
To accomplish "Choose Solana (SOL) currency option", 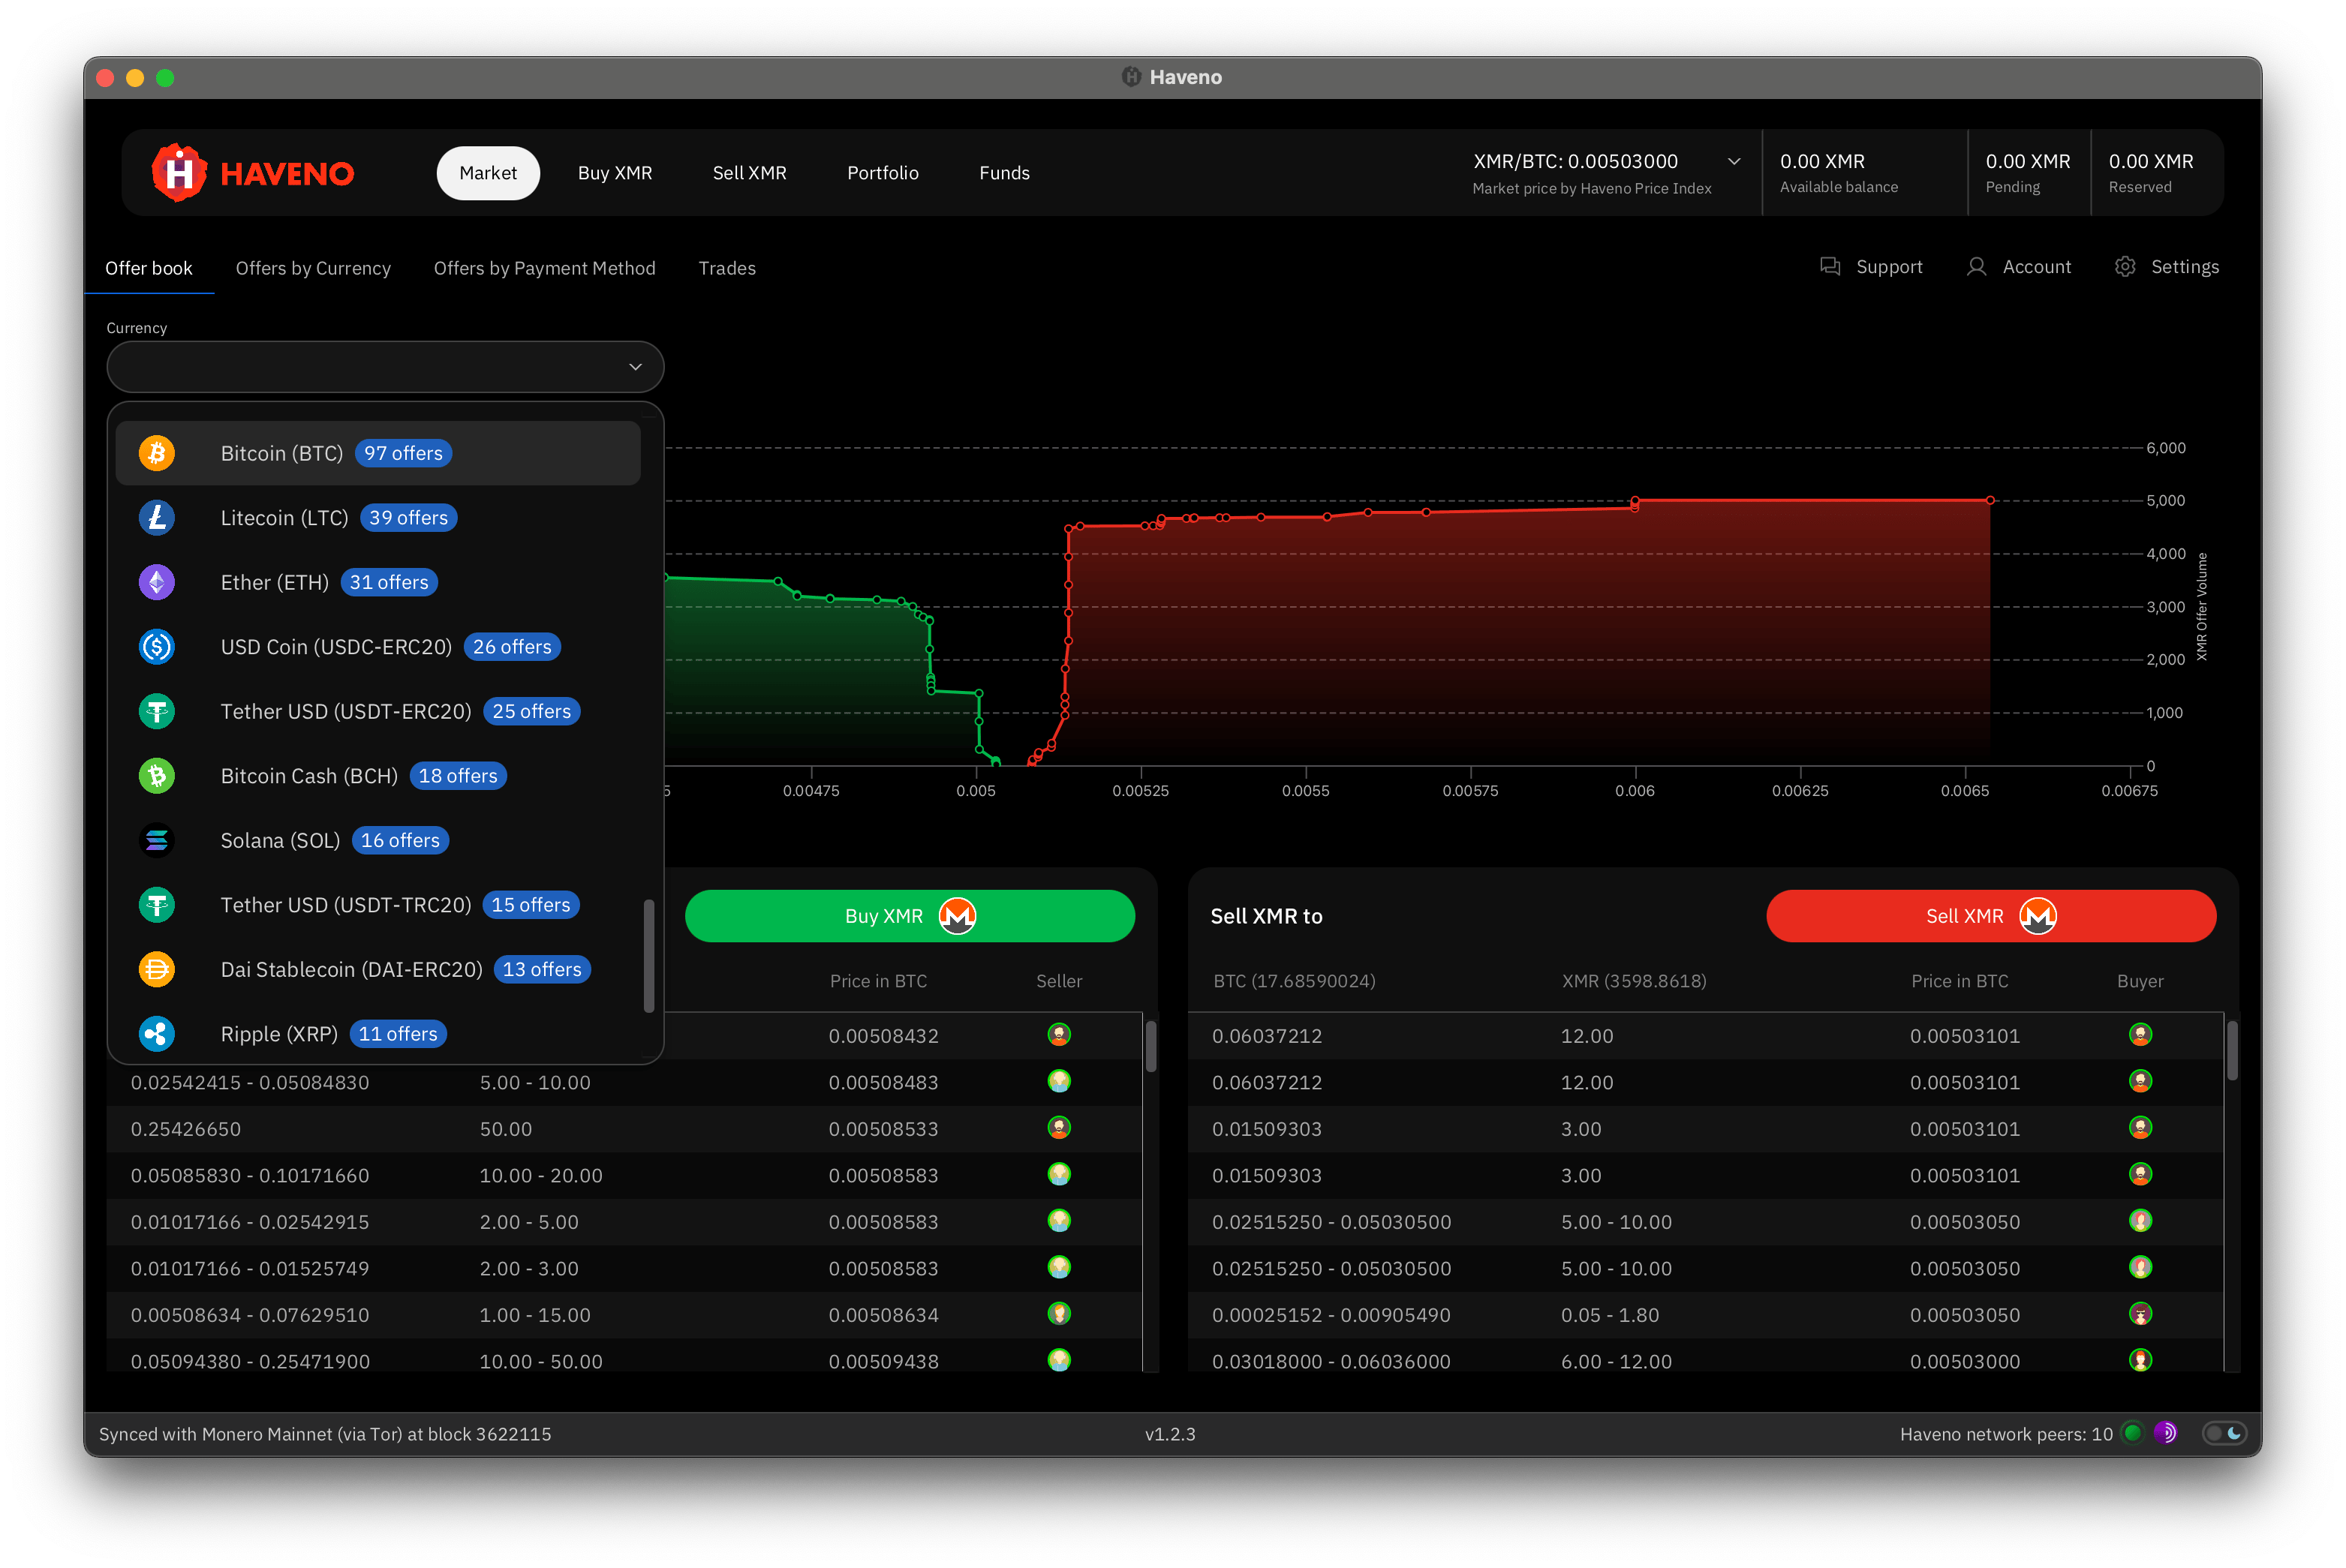I will 280,841.
